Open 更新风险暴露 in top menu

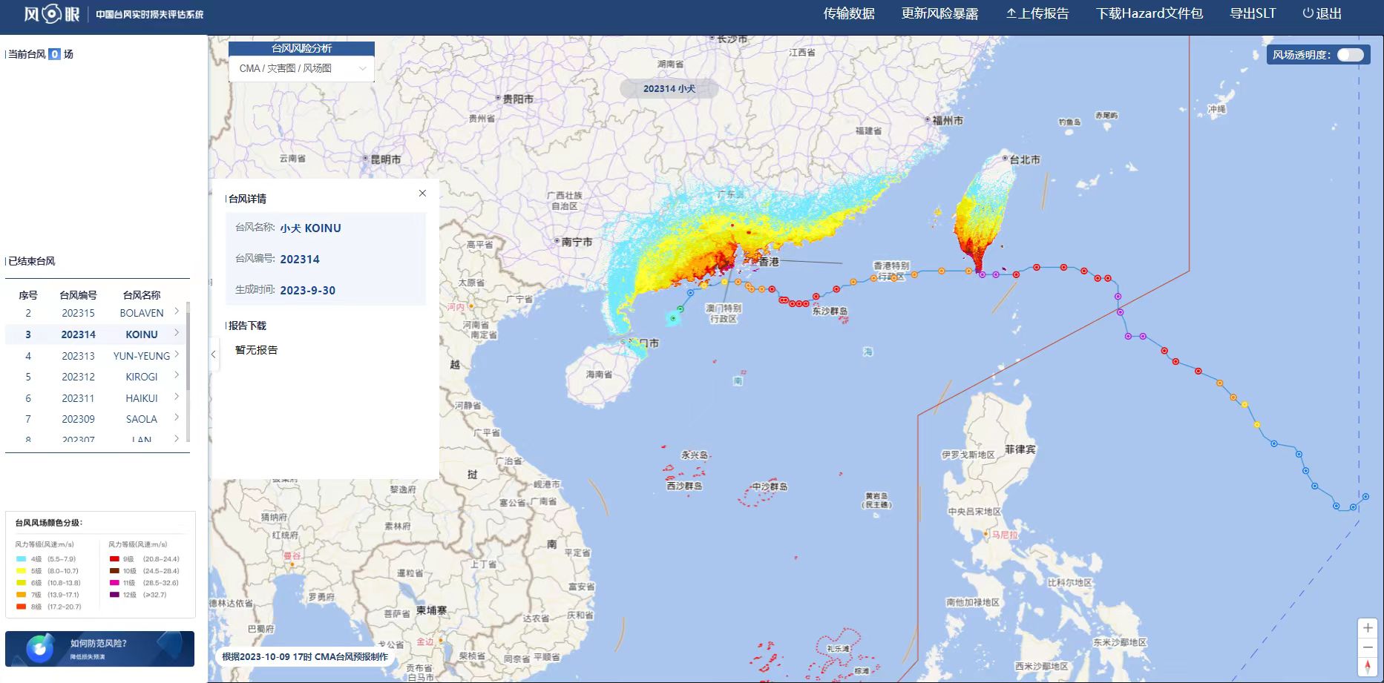tap(939, 13)
